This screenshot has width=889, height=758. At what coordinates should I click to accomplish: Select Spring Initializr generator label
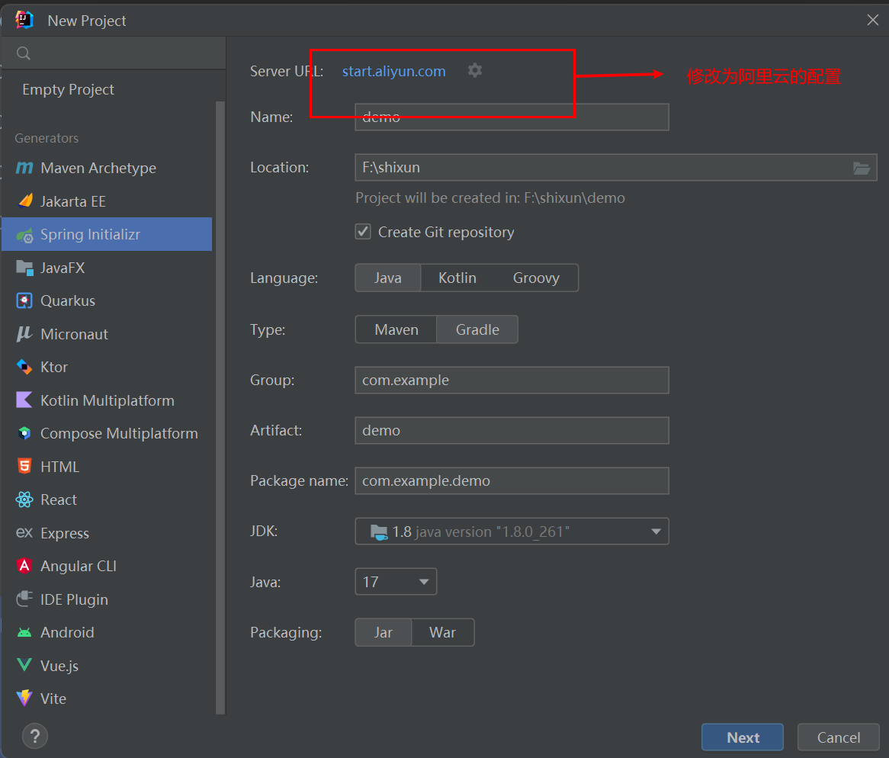coord(90,234)
